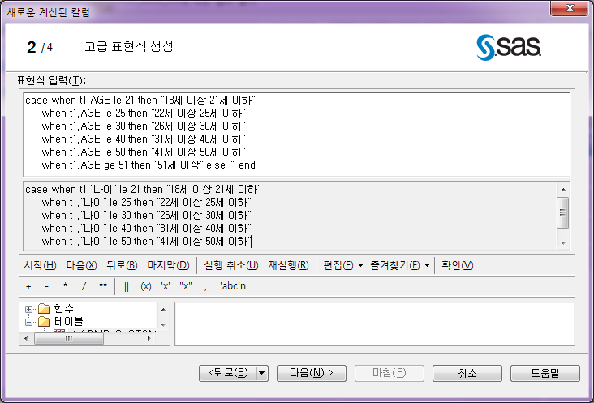
Task: Insert double quotes with the "x" button
Action: 186,286
